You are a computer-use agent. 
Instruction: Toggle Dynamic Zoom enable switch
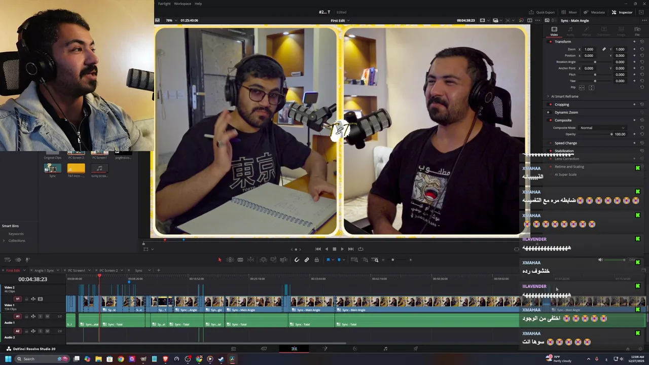(550, 112)
